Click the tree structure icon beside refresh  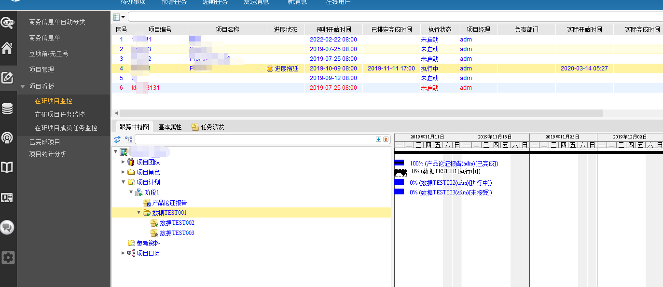coord(128,139)
